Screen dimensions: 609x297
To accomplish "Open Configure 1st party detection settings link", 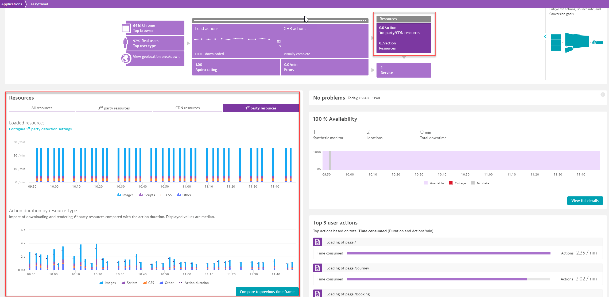I will click(41, 129).
